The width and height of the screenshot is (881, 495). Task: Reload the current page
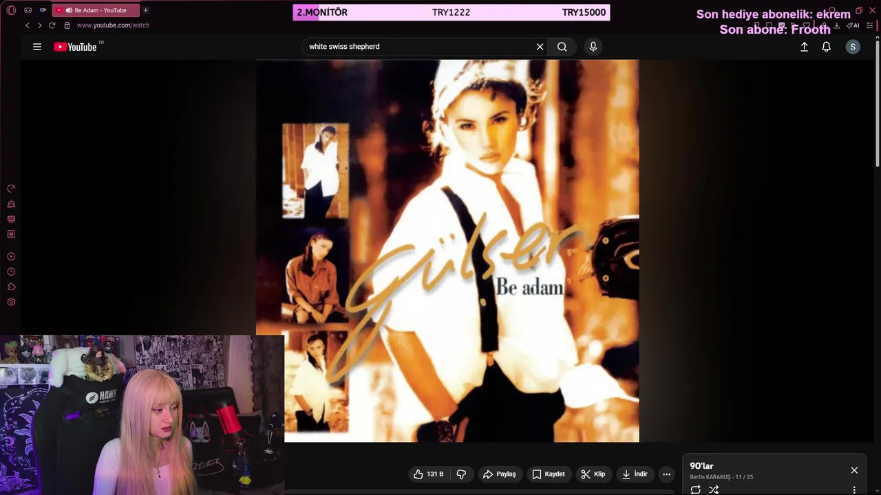[52, 25]
